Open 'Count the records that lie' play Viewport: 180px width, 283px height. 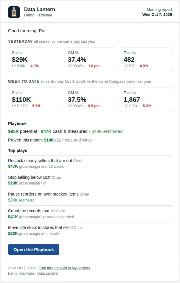coord(31,211)
